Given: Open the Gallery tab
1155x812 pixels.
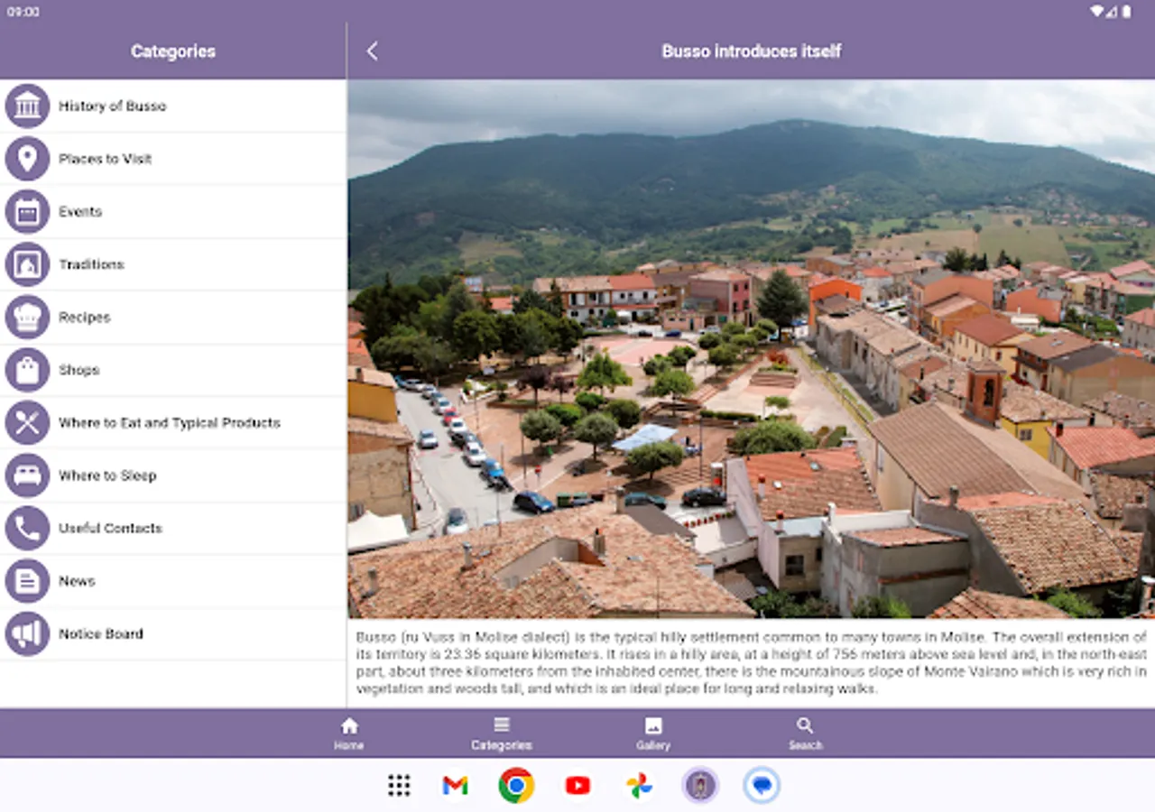Looking at the screenshot, I should coord(653,734).
